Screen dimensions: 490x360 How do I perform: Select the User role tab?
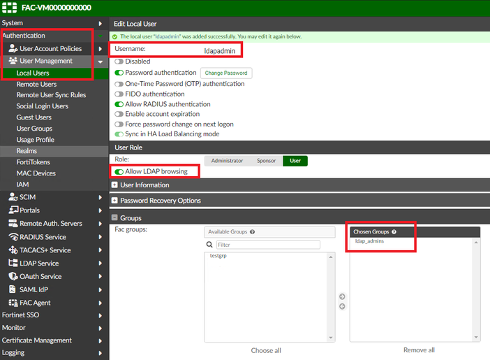coord(295,161)
